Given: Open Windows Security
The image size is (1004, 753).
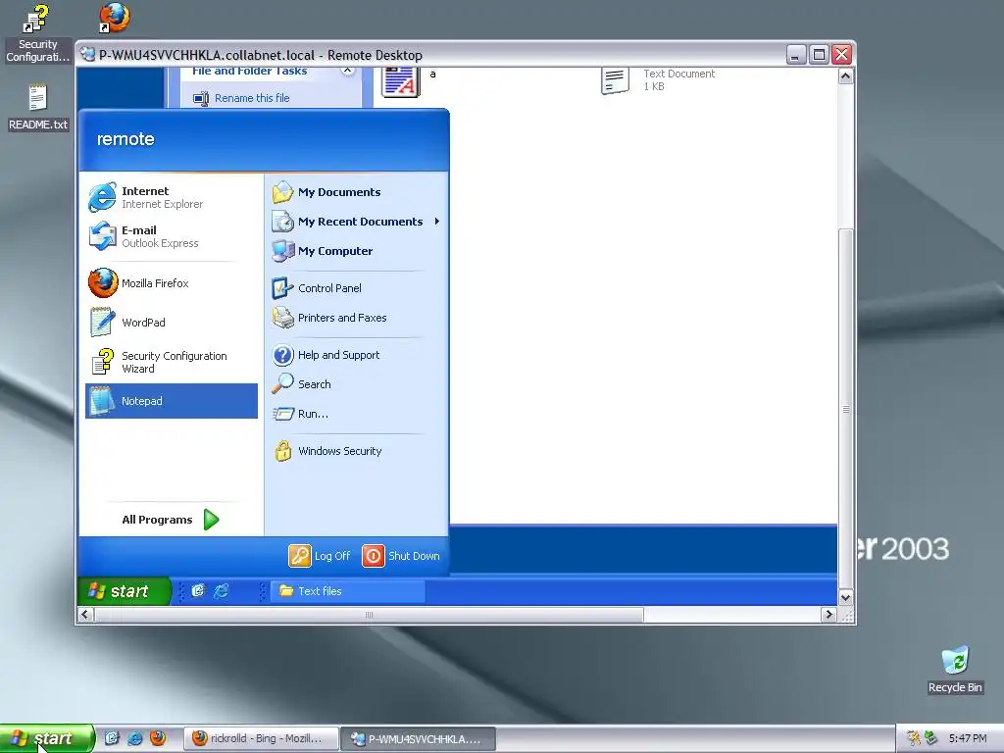Looking at the screenshot, I should tap(356, 451).
